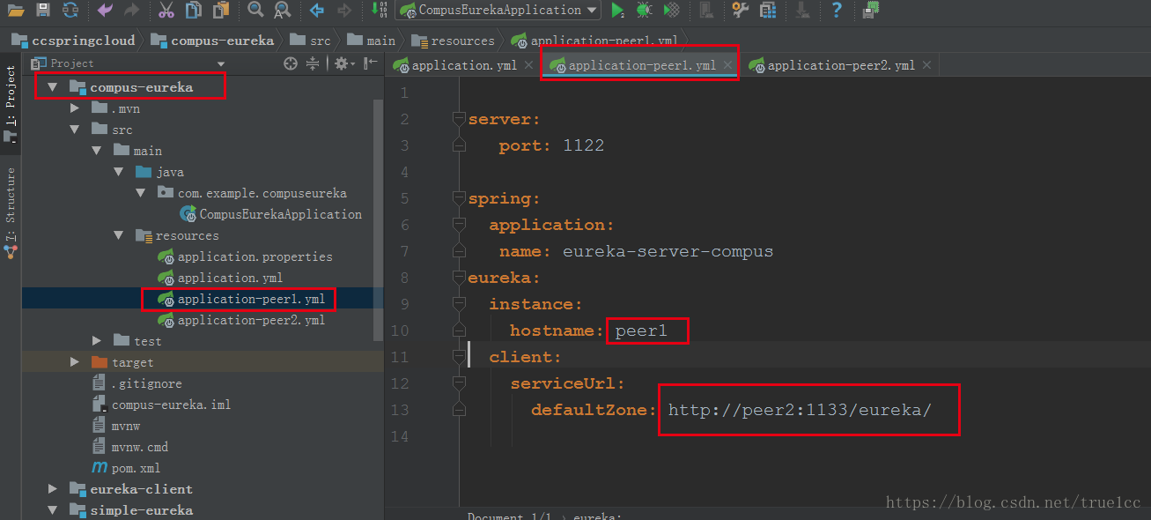Navigate Forward with the gray arrow
Viewport: 1151px width, 520px height.
coord(344,11)
